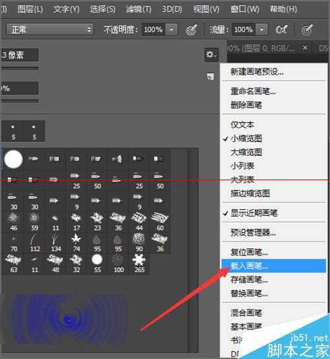
Task: Click the 流量 100% input field
Action: tap(244, 30)
